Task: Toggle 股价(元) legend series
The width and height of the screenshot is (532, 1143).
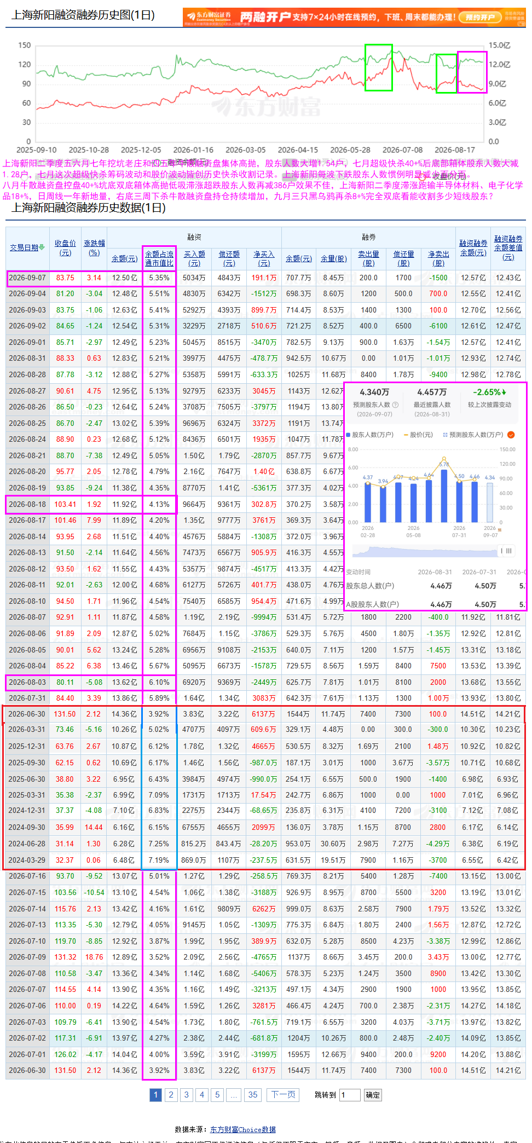Action: click(418, 435)
